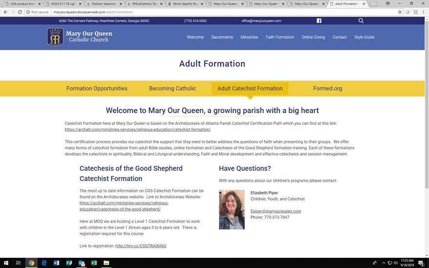The image size is (429, 268).
Task: Switch to the Becoming Catholic tab
Action: click(x=173, y=89)
